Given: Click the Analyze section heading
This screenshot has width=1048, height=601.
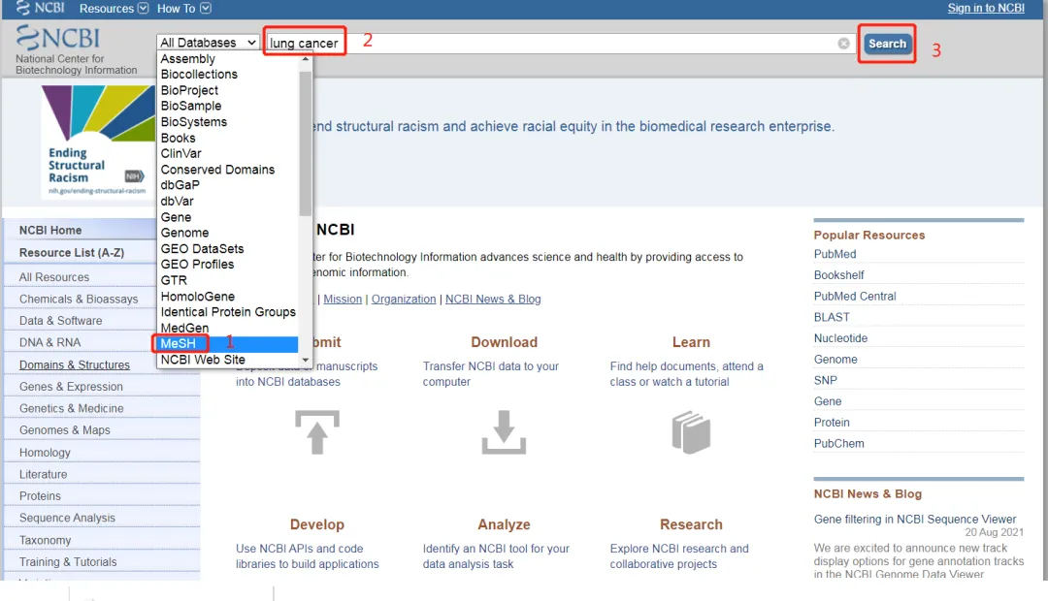Looking at the screenshot, I should click(504, 524).
